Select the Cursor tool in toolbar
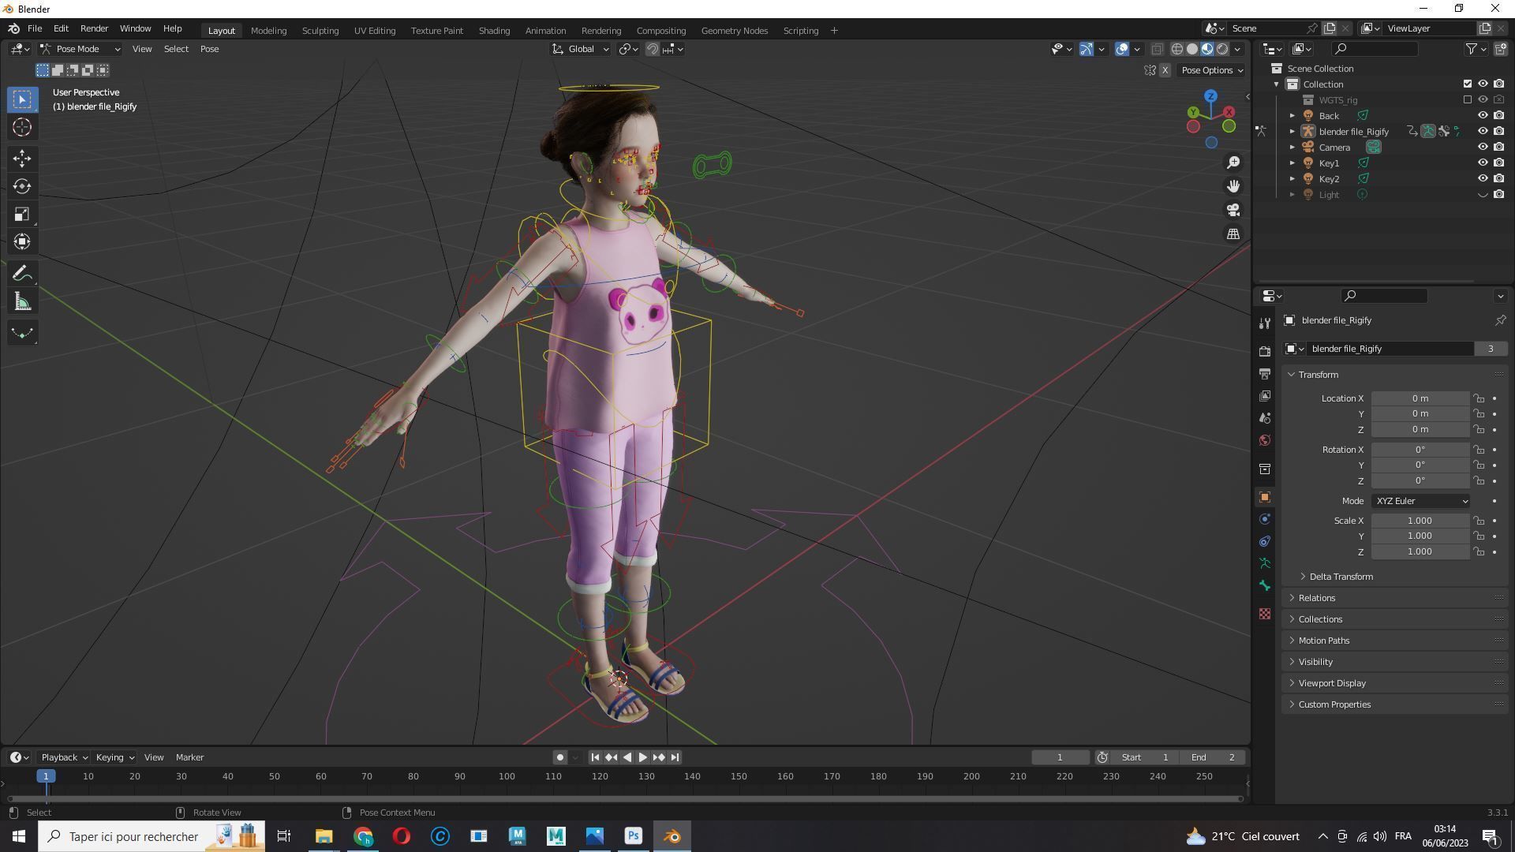 pyautogui.click(x=22, y=128)
